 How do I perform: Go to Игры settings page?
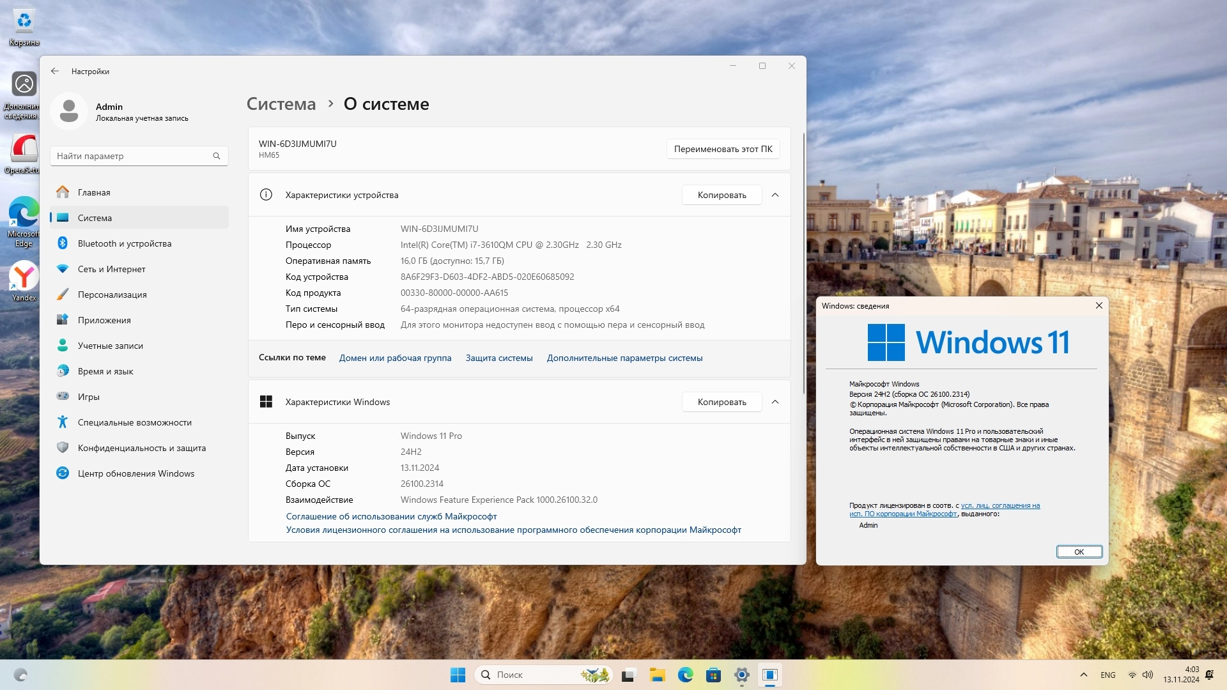pyautogui.click(x=89, y=397)
